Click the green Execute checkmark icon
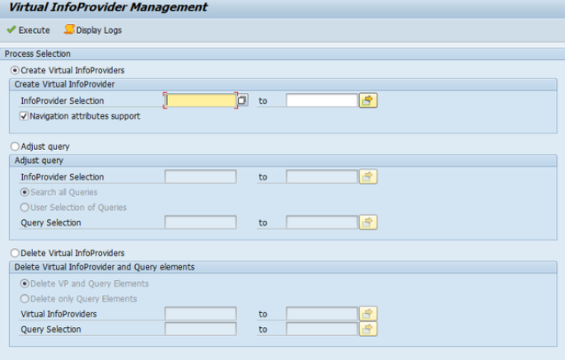 click(x=12, y=30)
